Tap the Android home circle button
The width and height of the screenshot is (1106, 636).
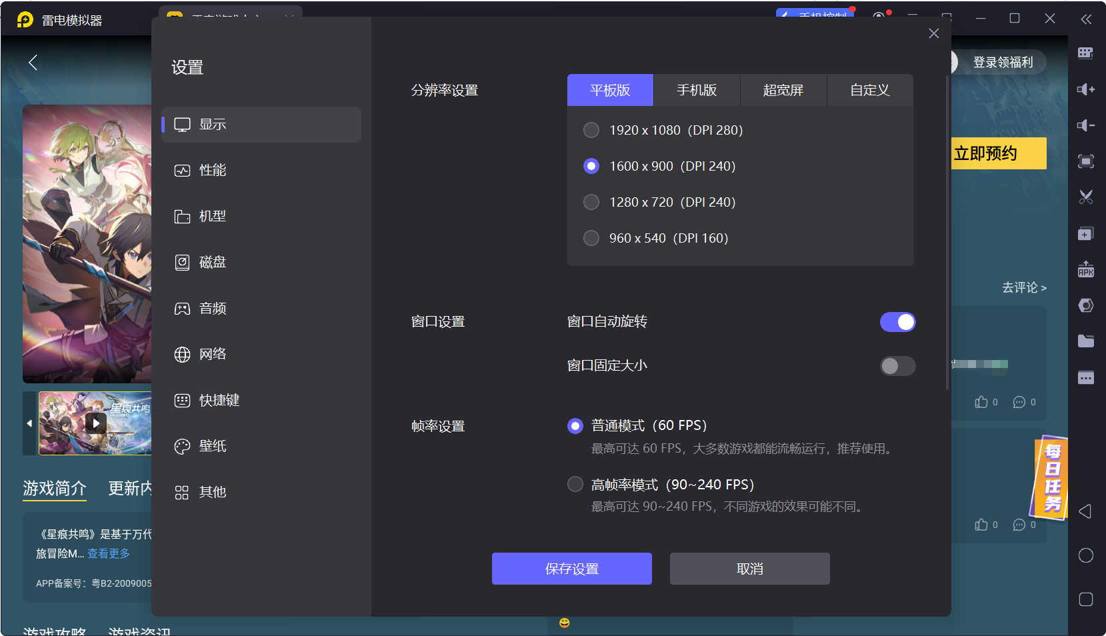click(1085, 555)
